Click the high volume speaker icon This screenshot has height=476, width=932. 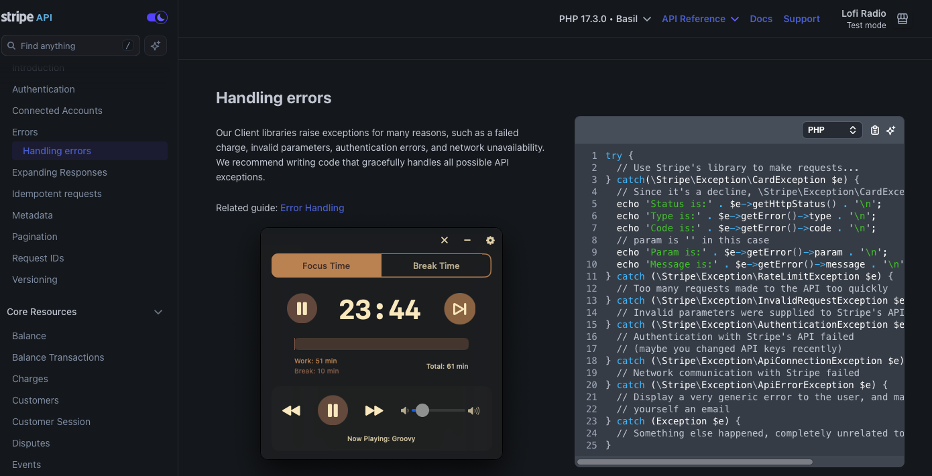click(474, 410)
